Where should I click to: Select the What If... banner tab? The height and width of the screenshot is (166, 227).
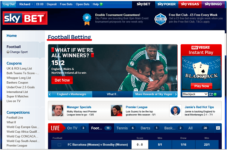tap(113, 94)
